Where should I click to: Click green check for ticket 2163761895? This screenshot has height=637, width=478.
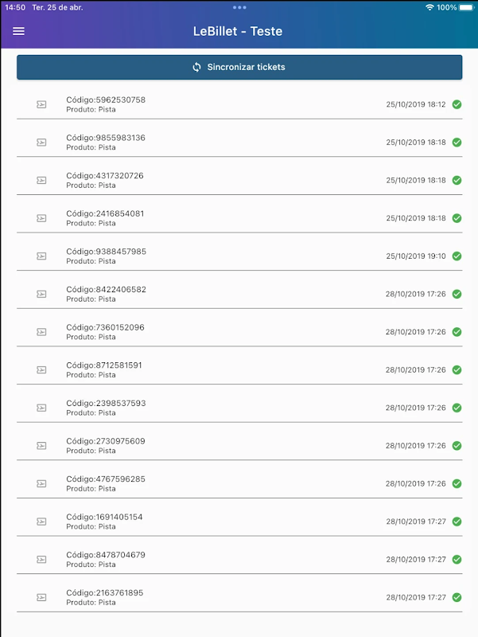[457, 597]
